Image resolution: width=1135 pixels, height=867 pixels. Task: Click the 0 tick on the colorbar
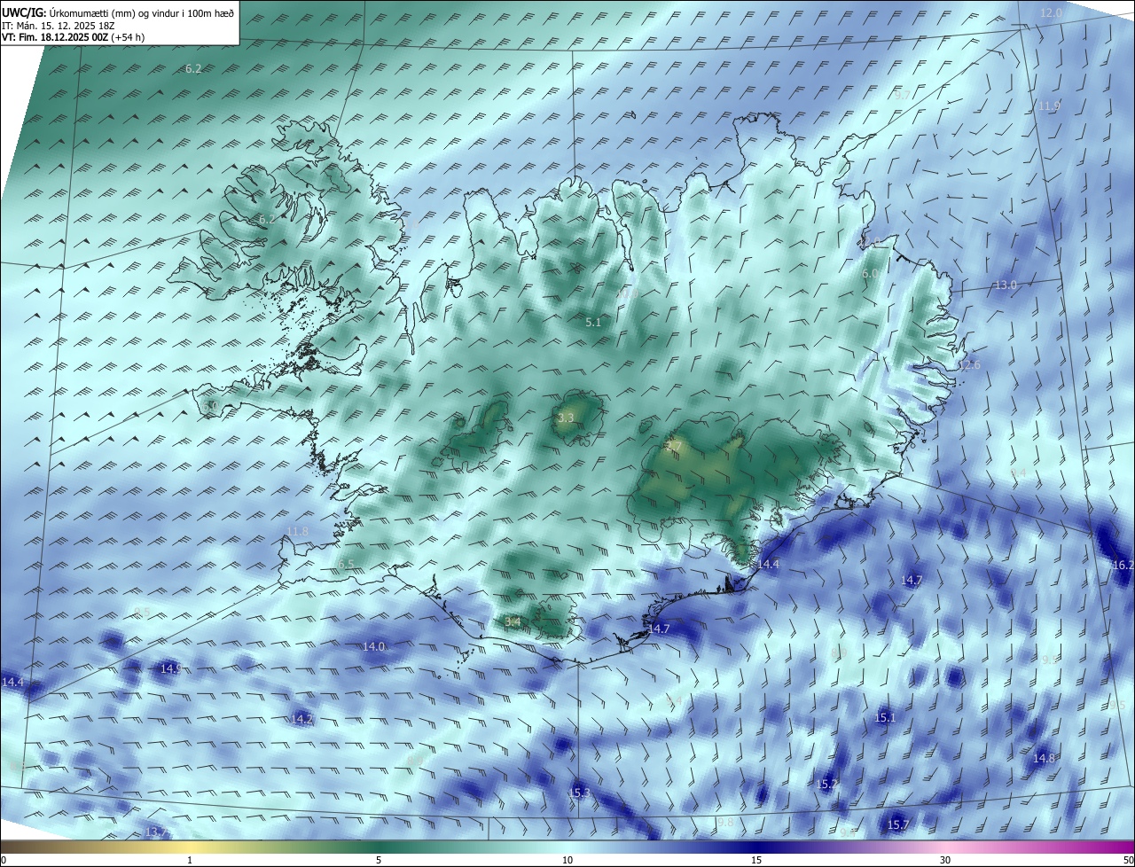tap(3, 860)
